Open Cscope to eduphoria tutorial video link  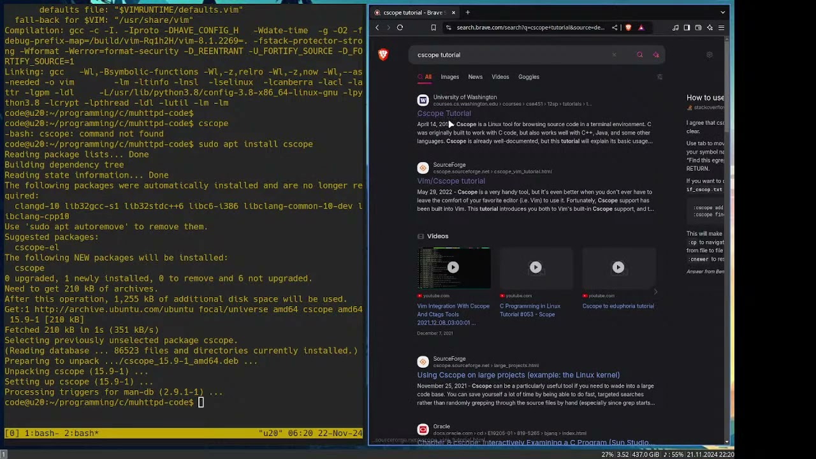pyautogui.click(x=618, y=306)
